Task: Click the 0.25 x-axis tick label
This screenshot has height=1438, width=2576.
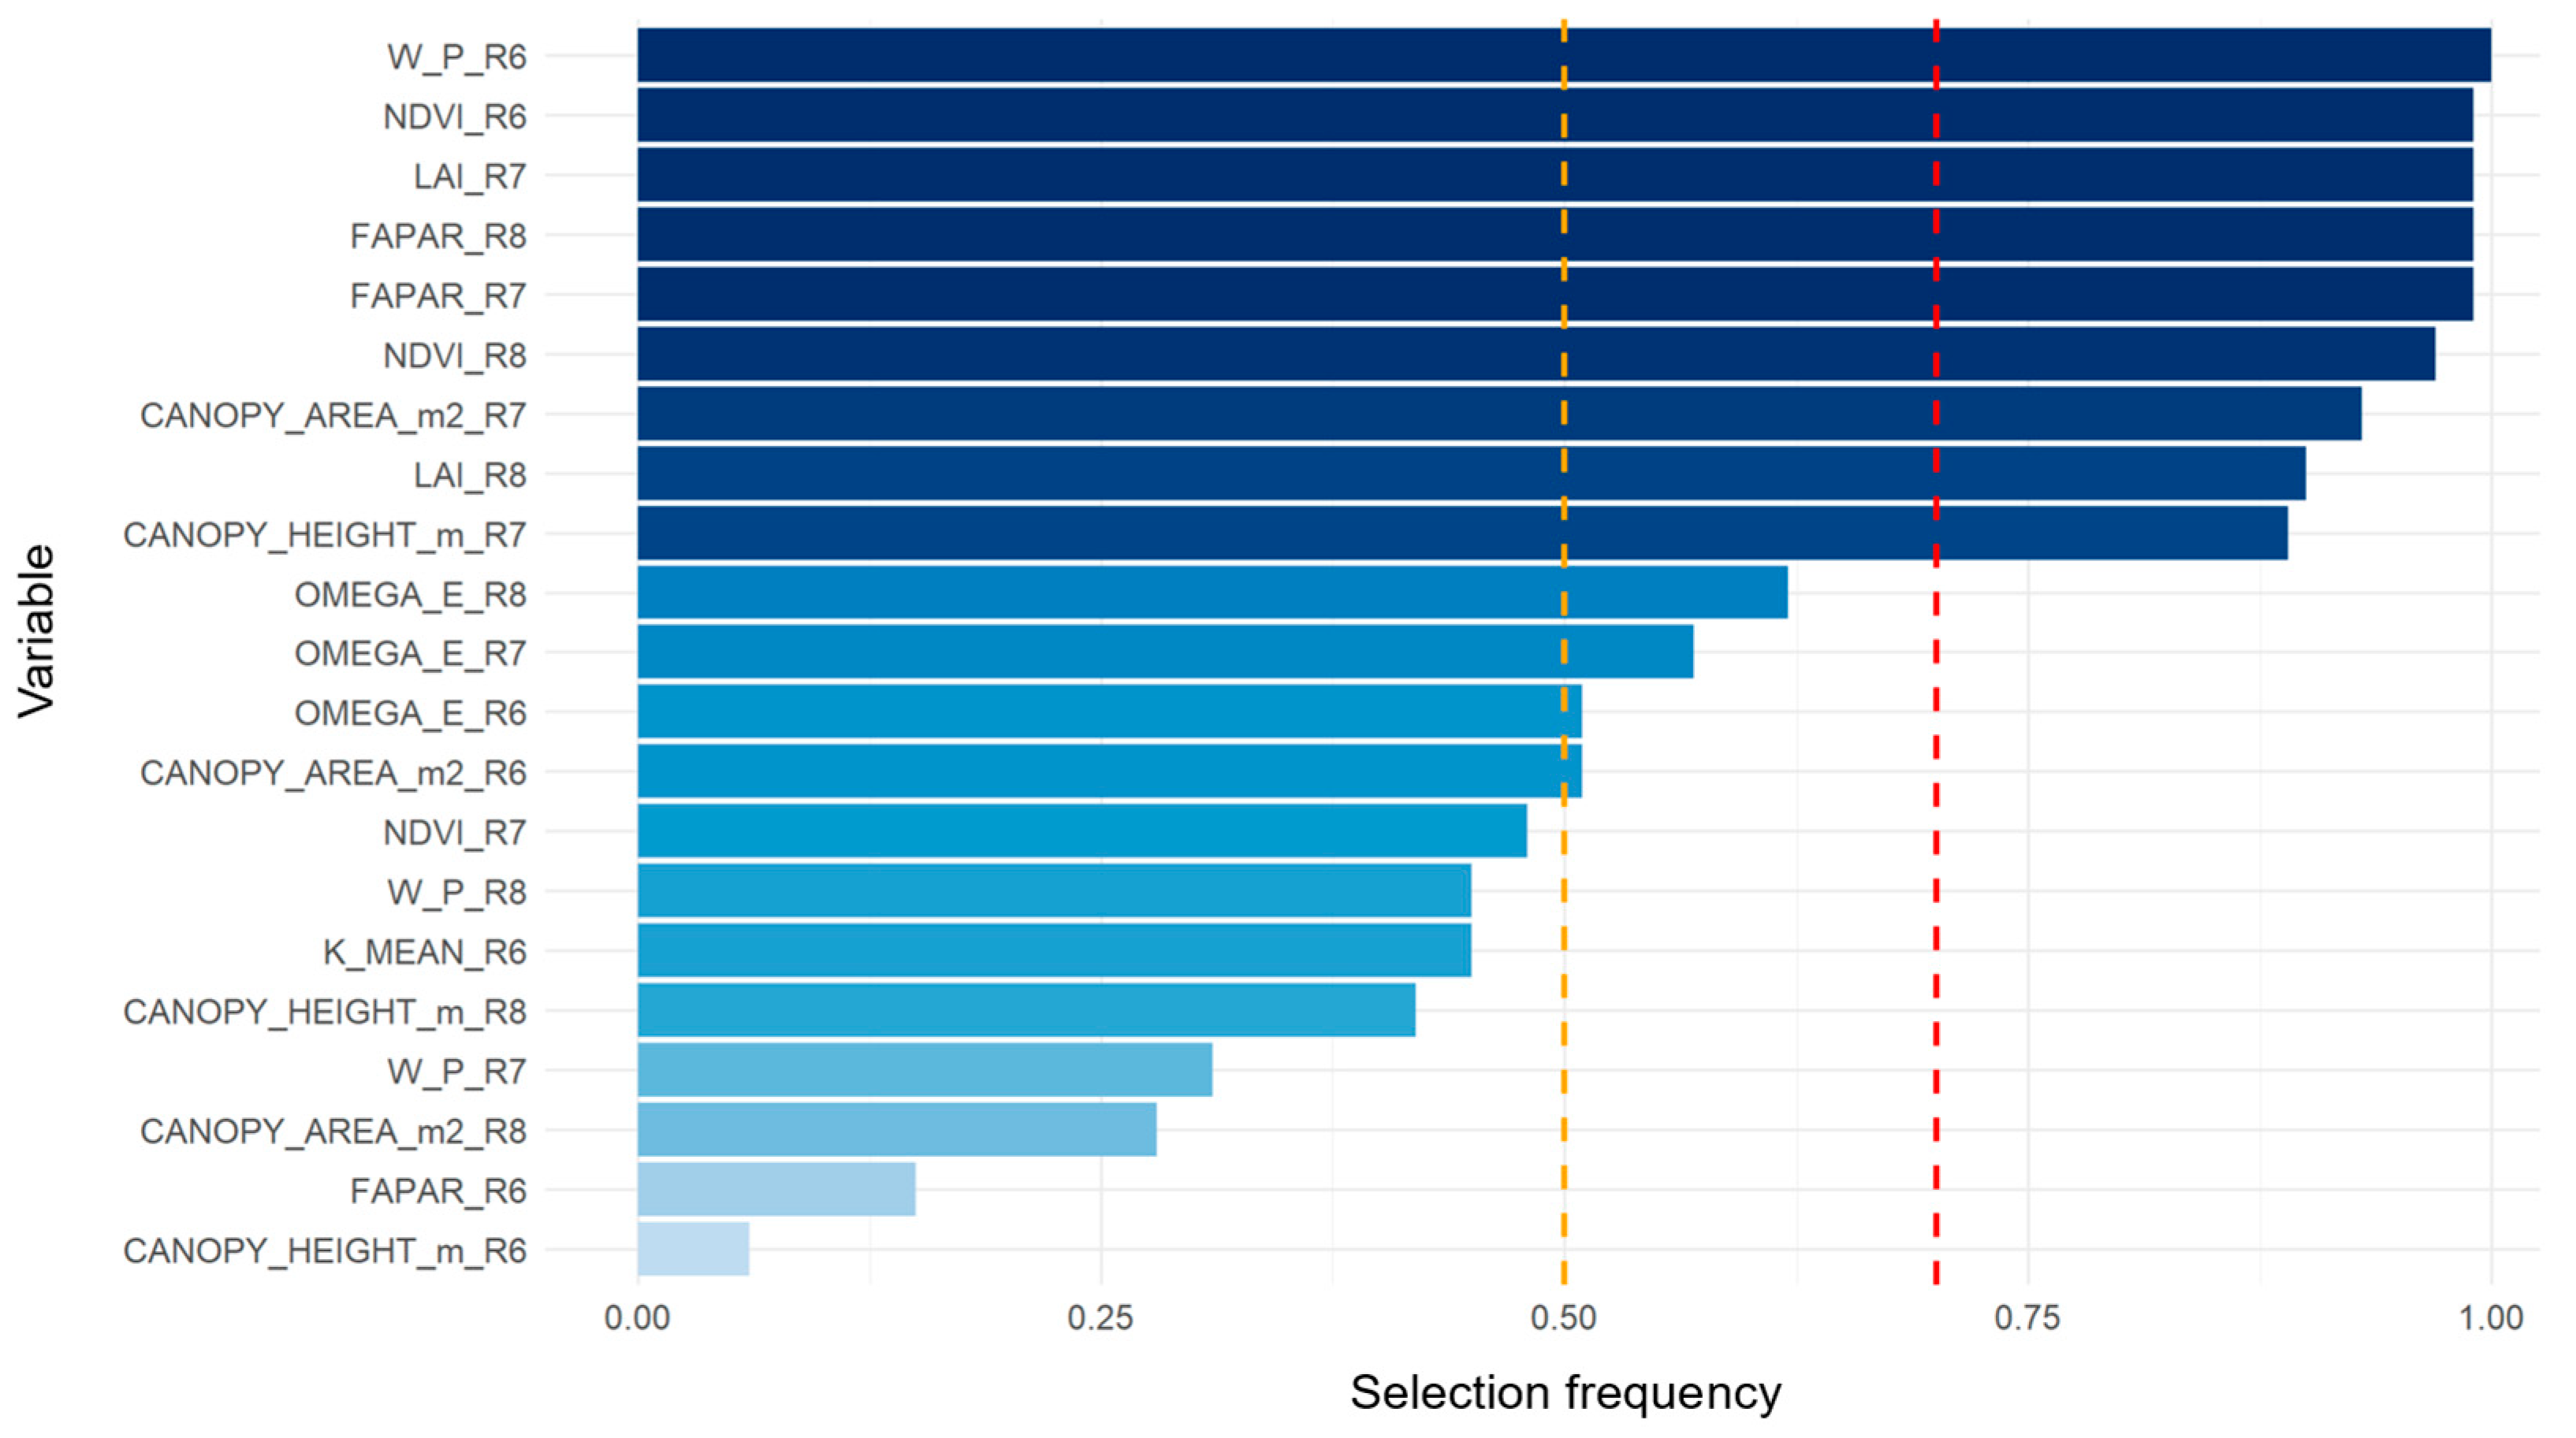Action: 1100,1318
